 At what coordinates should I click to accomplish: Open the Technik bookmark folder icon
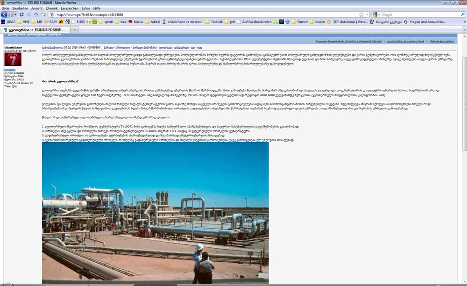207,22
